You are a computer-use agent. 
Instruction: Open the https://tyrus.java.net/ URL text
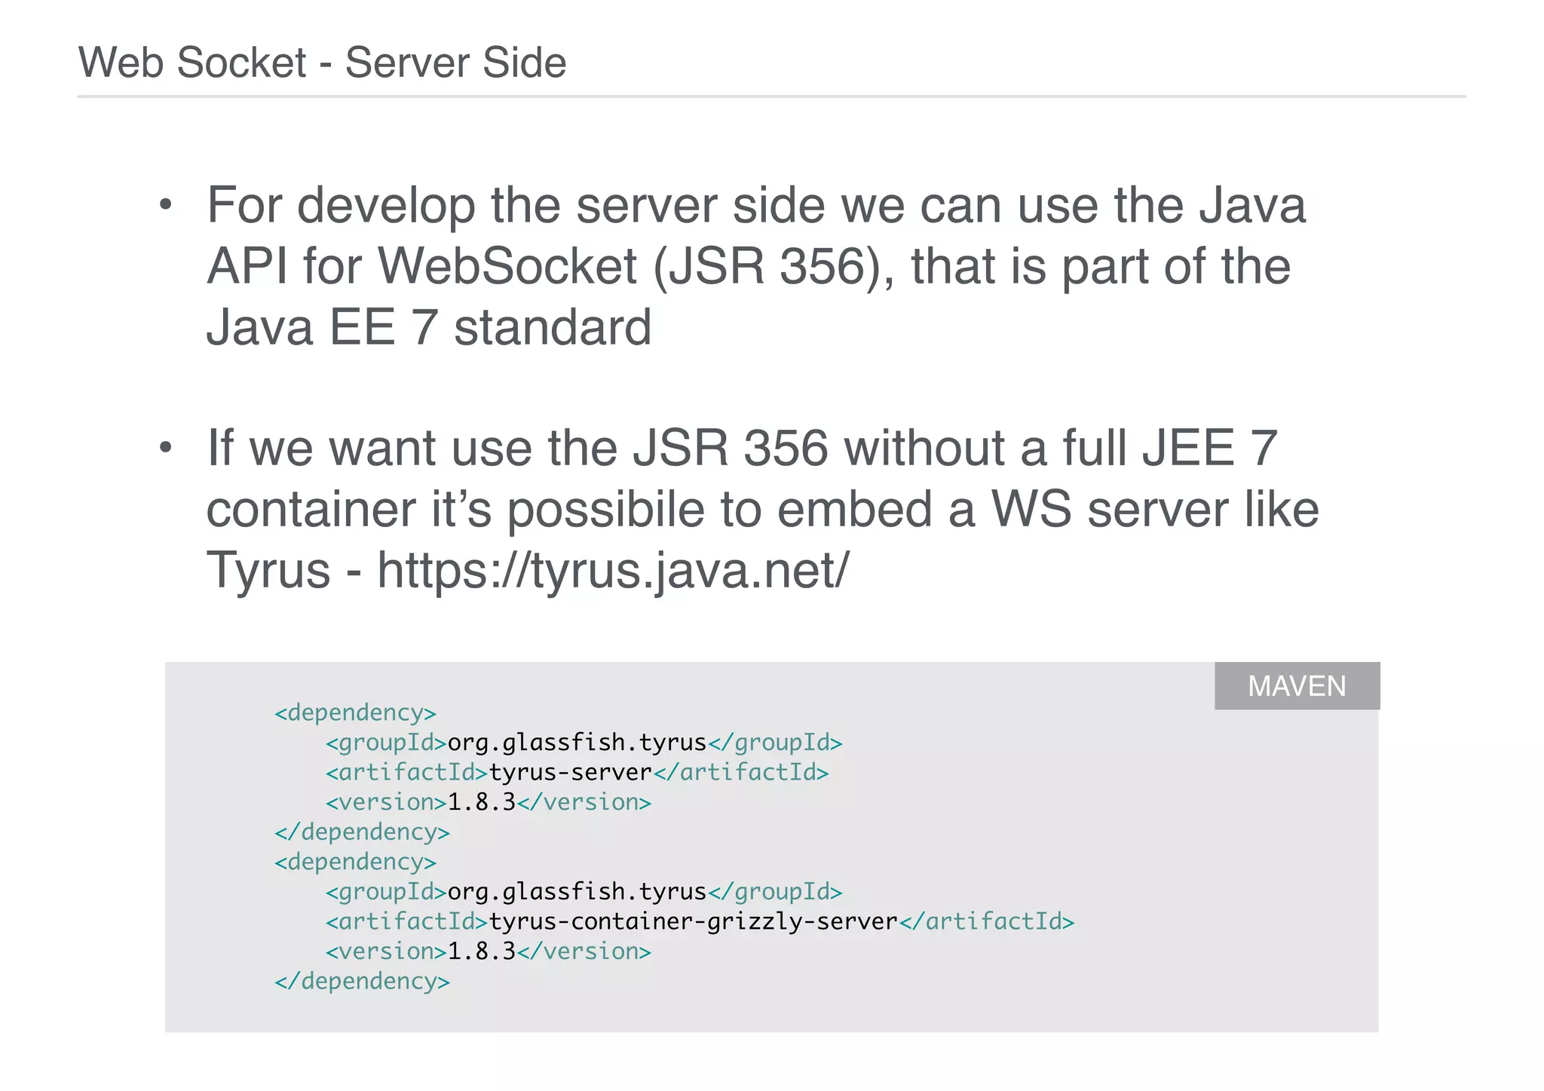pyautogui.click(x=613, y=571)
